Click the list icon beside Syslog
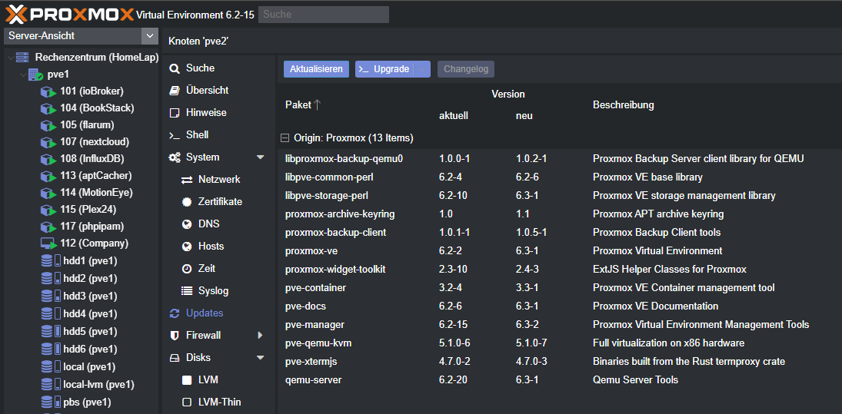This screenshot has height=414, width=842. [187, 291]
